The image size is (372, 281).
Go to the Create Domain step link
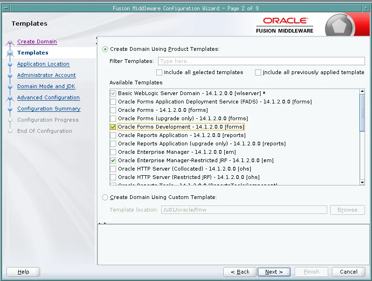click(37, 41)
